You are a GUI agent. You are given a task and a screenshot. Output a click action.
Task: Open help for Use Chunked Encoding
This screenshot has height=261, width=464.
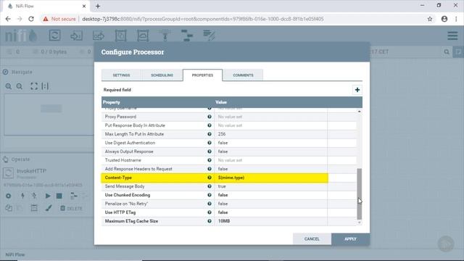point(210,195)
